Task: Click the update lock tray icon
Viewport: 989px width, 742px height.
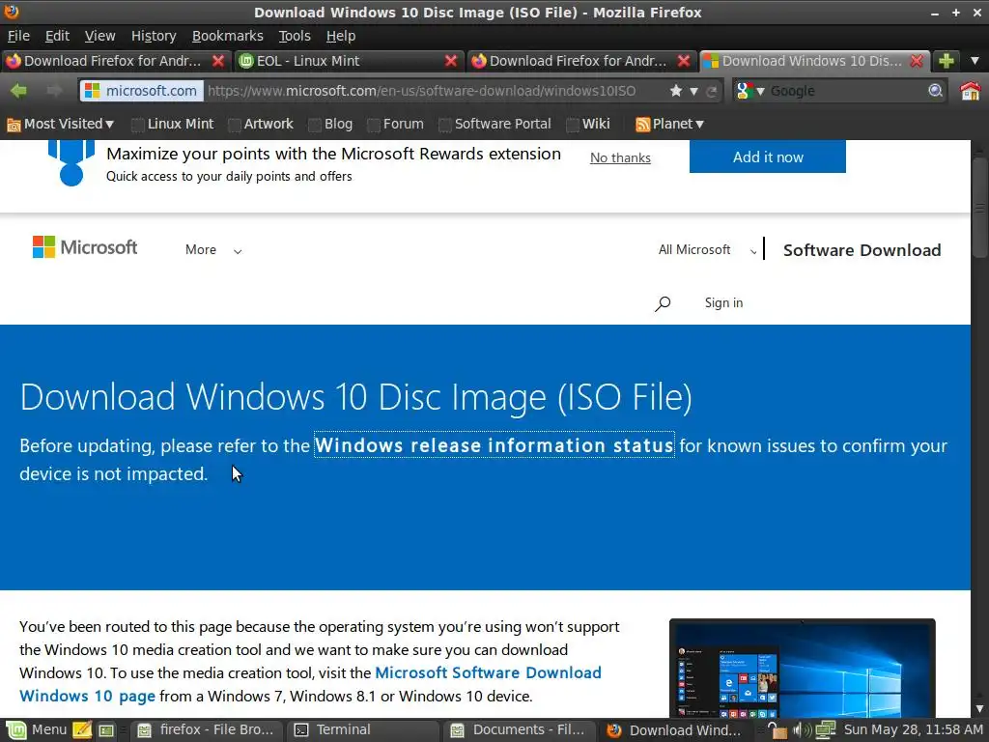Action: coord(777,730)
